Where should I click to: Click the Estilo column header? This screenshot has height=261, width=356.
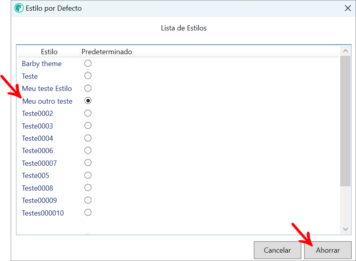point(49,51)
